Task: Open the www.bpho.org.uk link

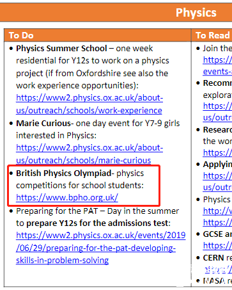Action: pyautogui.click(x=67, y=198)
